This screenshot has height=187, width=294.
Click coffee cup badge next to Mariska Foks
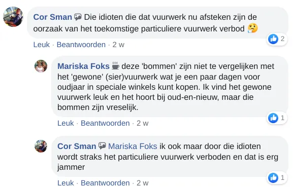click(115, 66)
